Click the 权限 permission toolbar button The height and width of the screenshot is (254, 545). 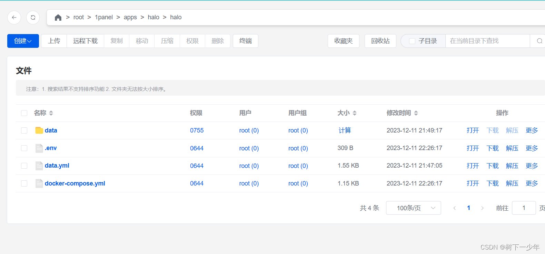[192, 41]
